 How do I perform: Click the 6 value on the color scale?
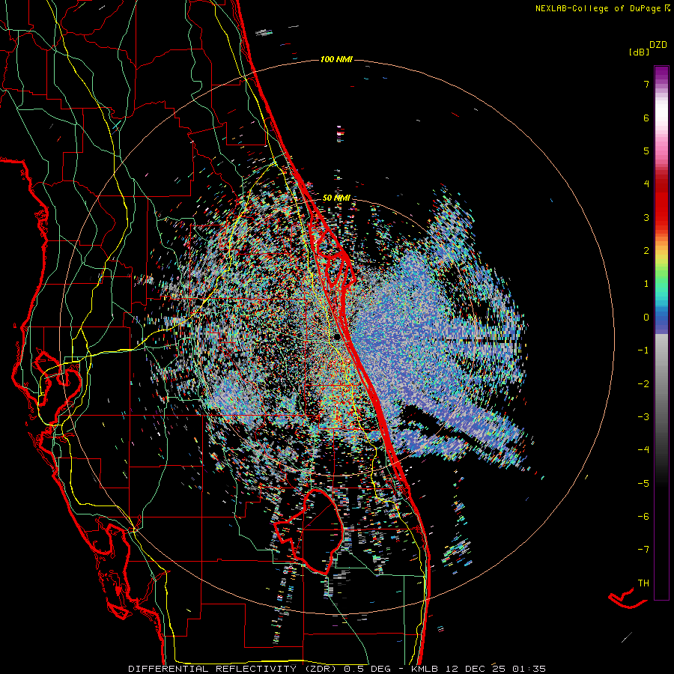(646, 118)
